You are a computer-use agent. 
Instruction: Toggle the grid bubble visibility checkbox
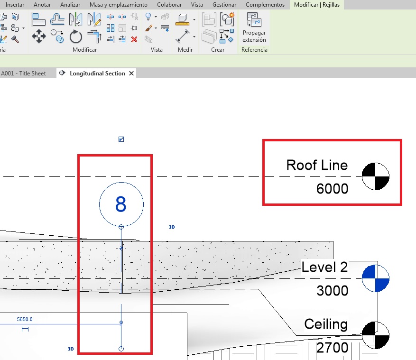point(121,139)
